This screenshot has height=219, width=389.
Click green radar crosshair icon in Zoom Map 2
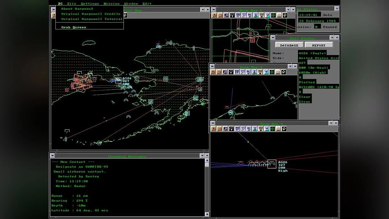[273, 15]
